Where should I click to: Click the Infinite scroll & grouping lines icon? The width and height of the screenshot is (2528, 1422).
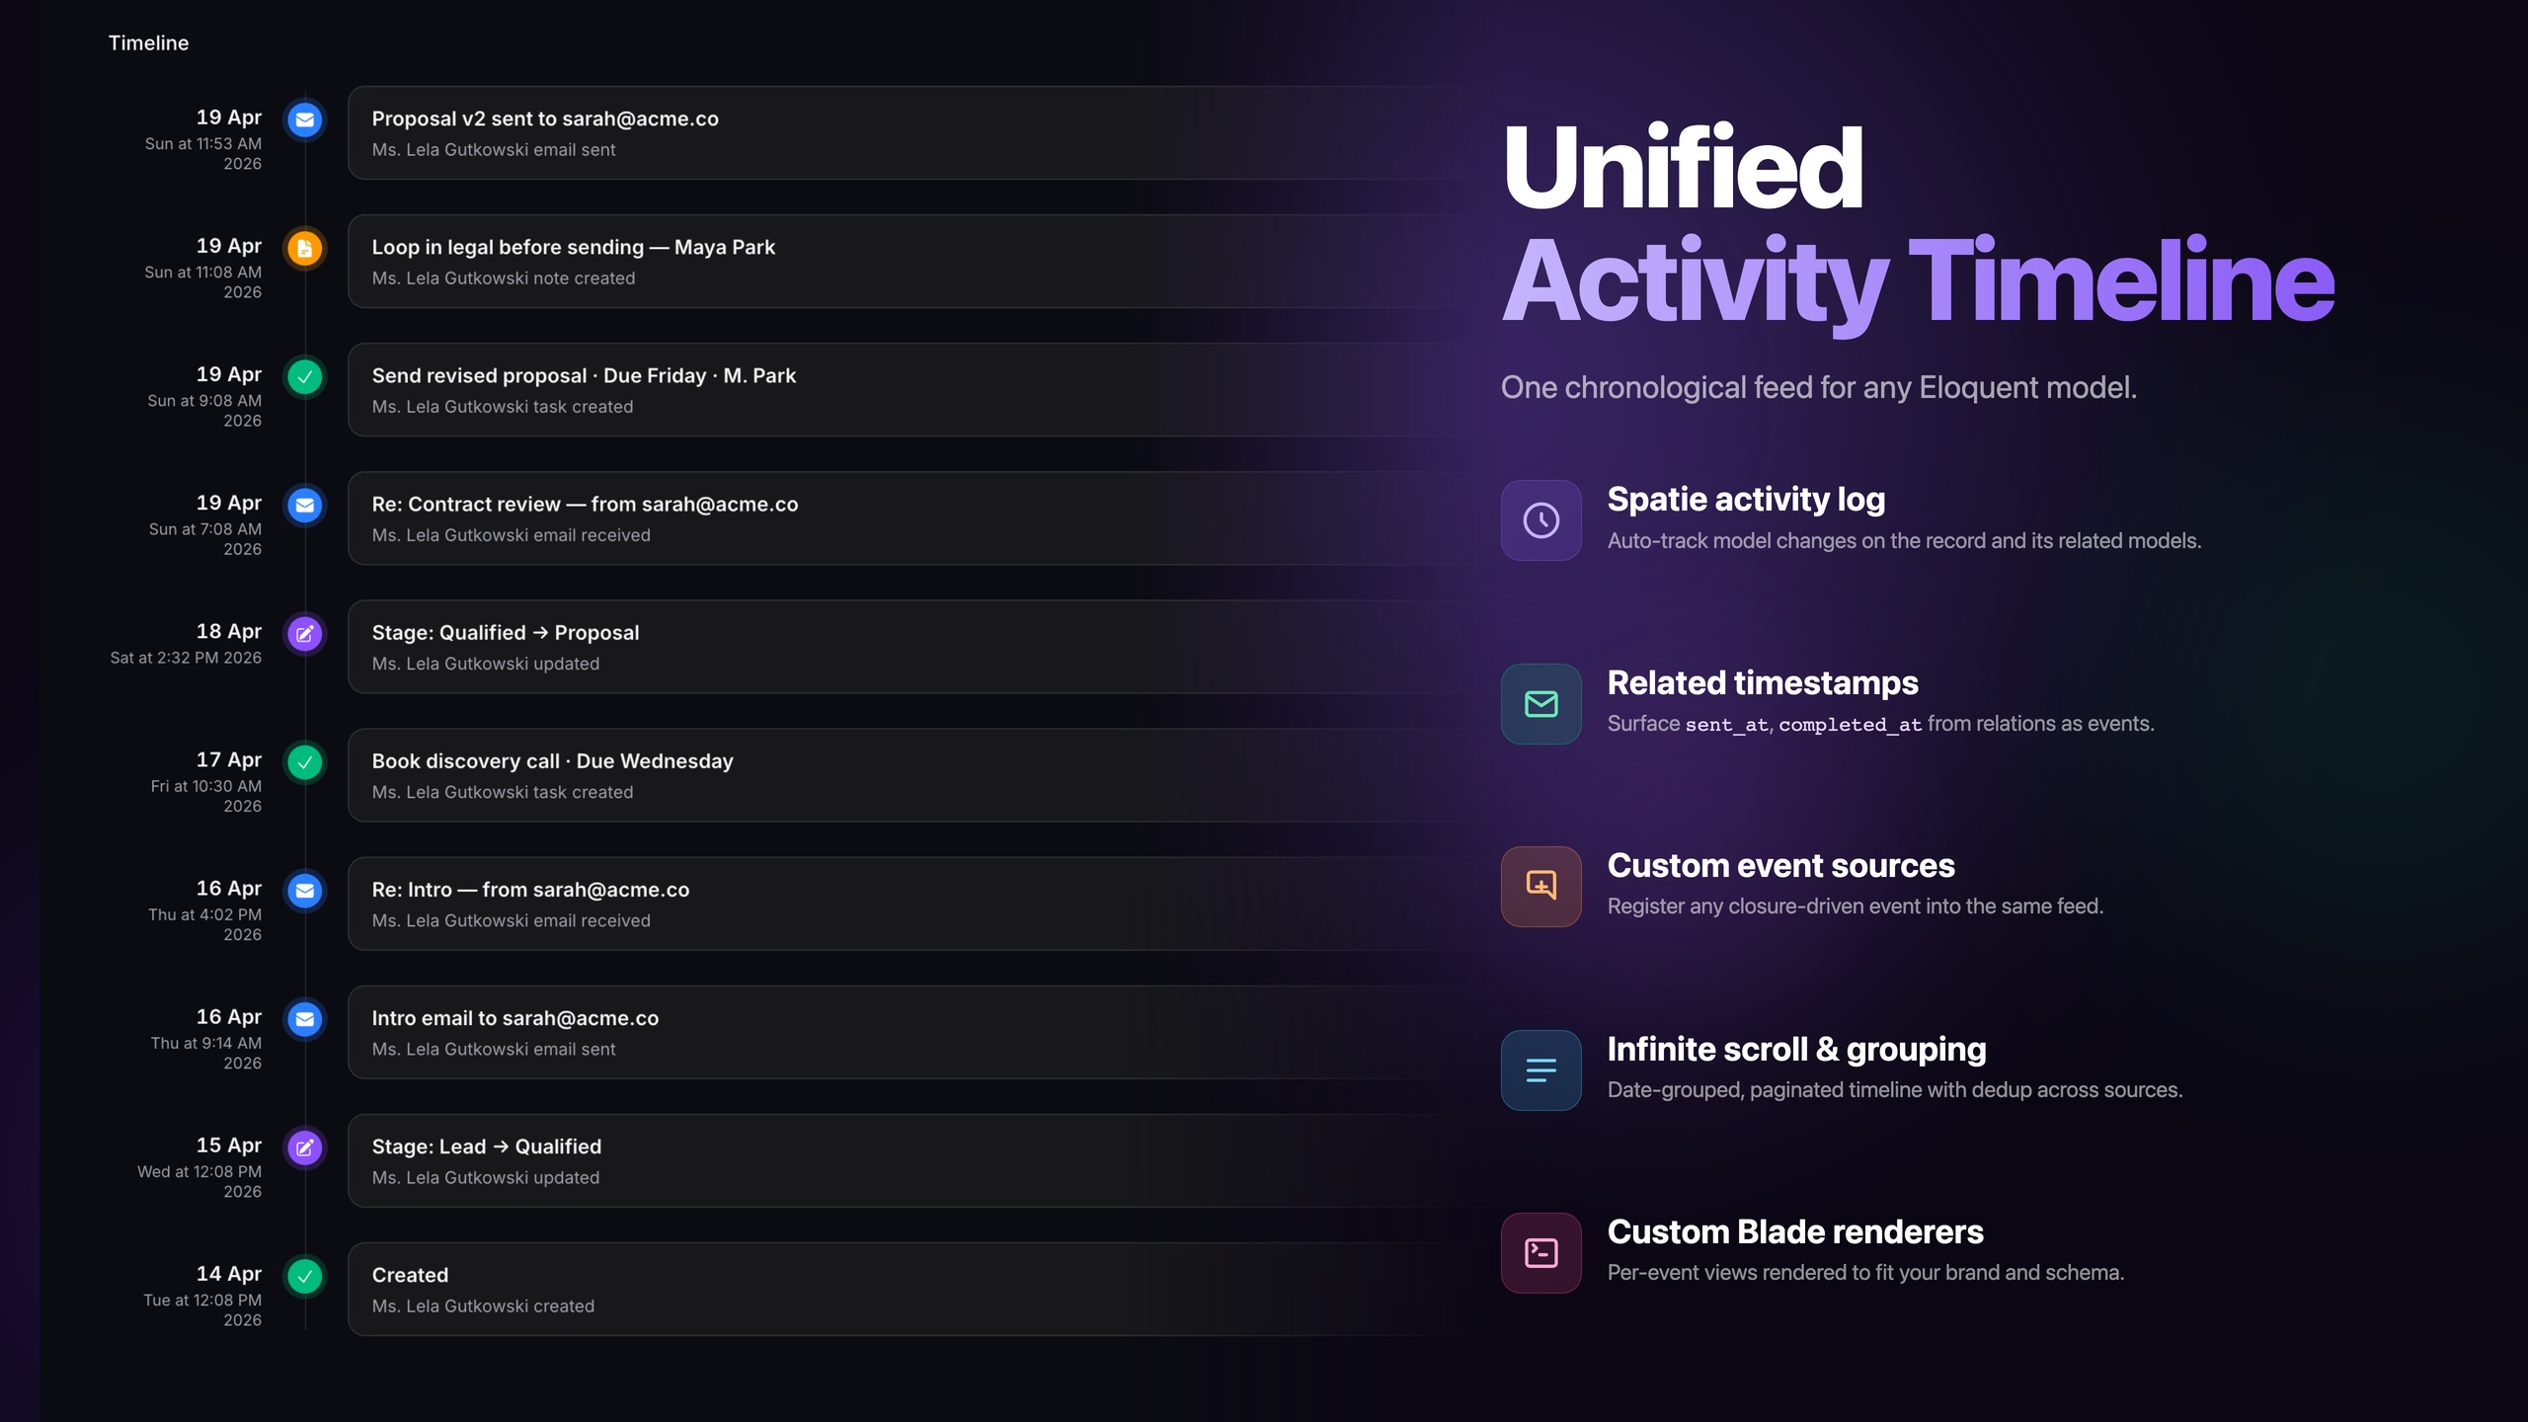tap(1540, 1069)
